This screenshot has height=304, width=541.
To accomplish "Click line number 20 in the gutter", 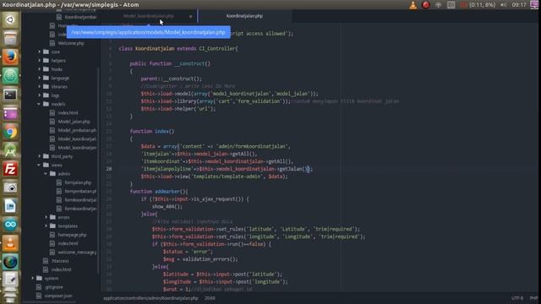I will [x=109, y=169].
